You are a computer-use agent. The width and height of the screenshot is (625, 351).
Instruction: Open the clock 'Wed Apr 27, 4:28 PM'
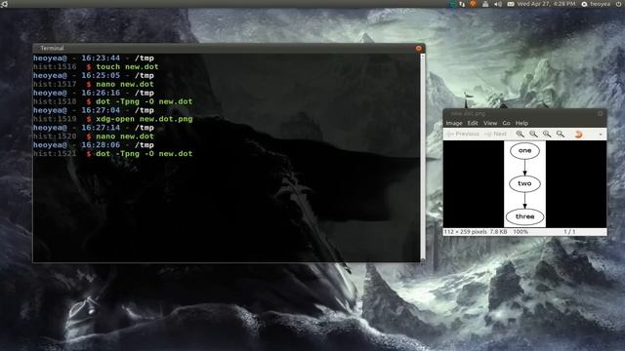(x=547, y=4)
